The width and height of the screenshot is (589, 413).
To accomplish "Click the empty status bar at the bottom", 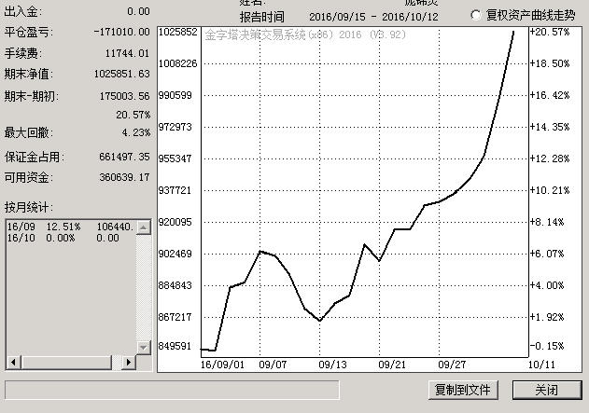I will (173, 389).
